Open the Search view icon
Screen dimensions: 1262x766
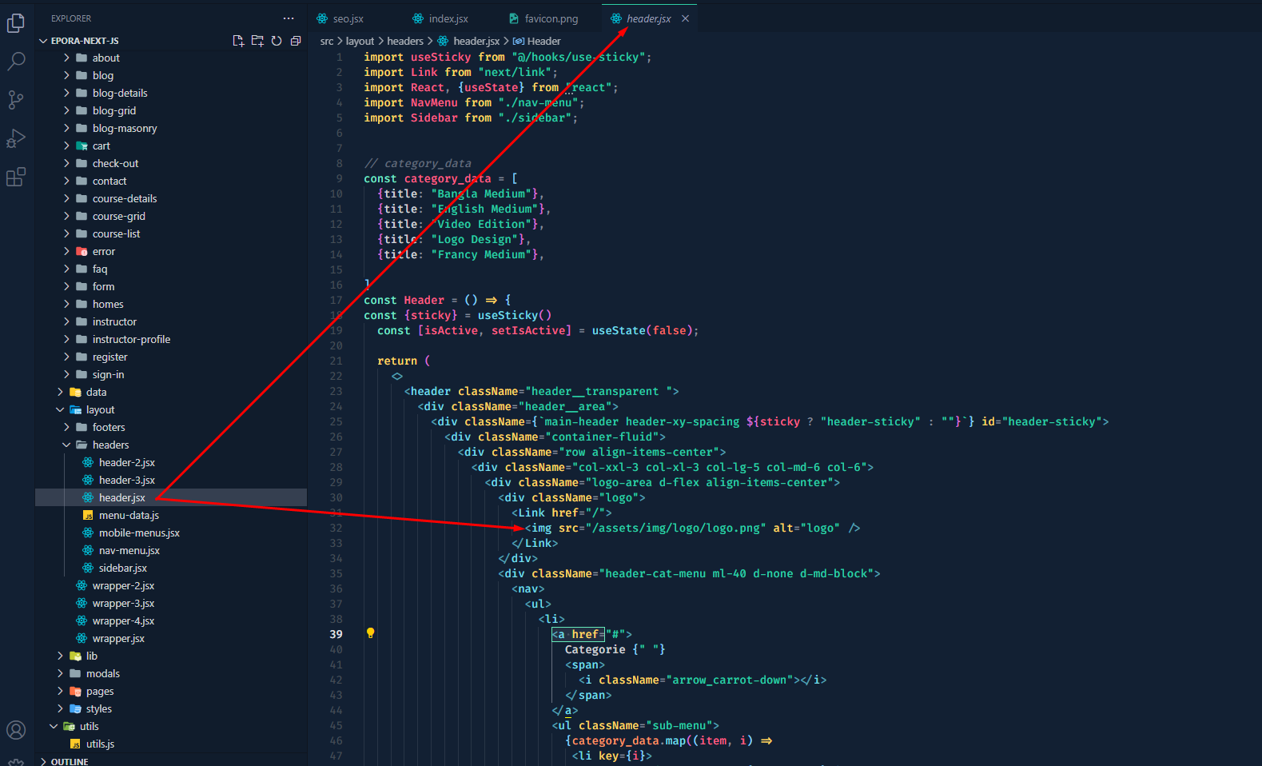16,62
